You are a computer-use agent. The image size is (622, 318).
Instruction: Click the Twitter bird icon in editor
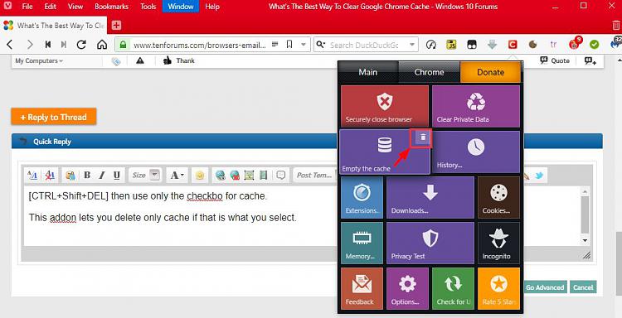click(539, 176)
